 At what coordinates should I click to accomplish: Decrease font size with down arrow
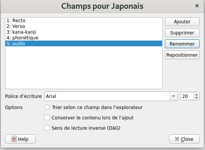coord(197,98)
